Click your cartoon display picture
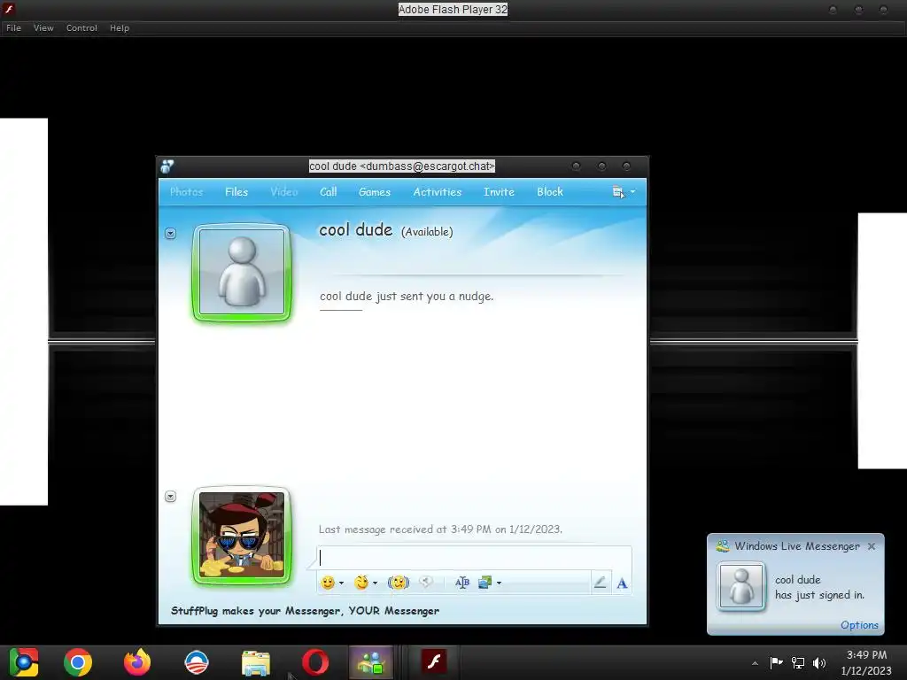The height and width of the screenshot is (680, 907). pos(242,536)
